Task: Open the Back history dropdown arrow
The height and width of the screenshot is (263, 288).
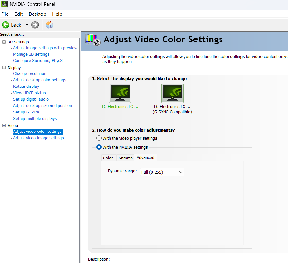Action: click(27, 25)
